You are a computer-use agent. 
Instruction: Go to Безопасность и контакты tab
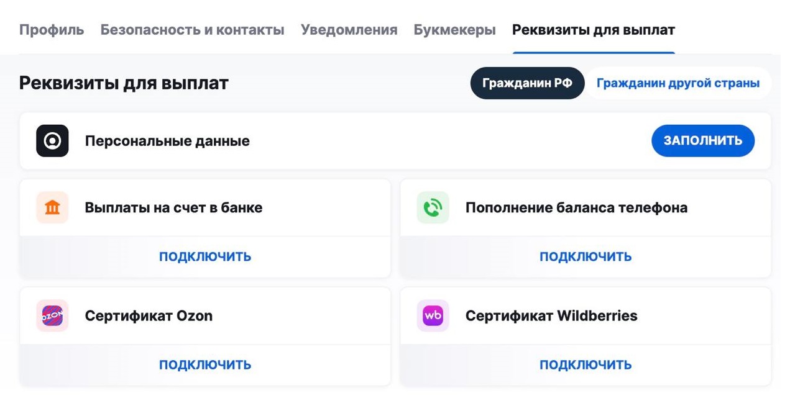click(192, 30)
